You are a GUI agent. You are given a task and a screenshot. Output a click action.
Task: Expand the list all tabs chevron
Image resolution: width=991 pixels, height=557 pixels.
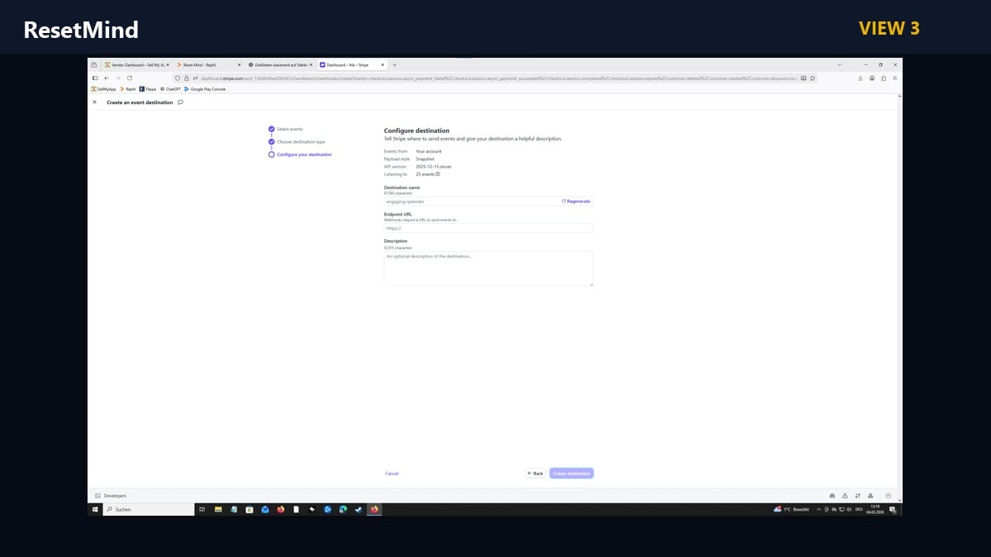tap(840, 64)
